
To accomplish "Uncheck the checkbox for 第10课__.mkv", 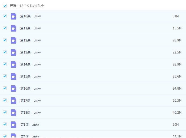I will (x=5, y=16).
